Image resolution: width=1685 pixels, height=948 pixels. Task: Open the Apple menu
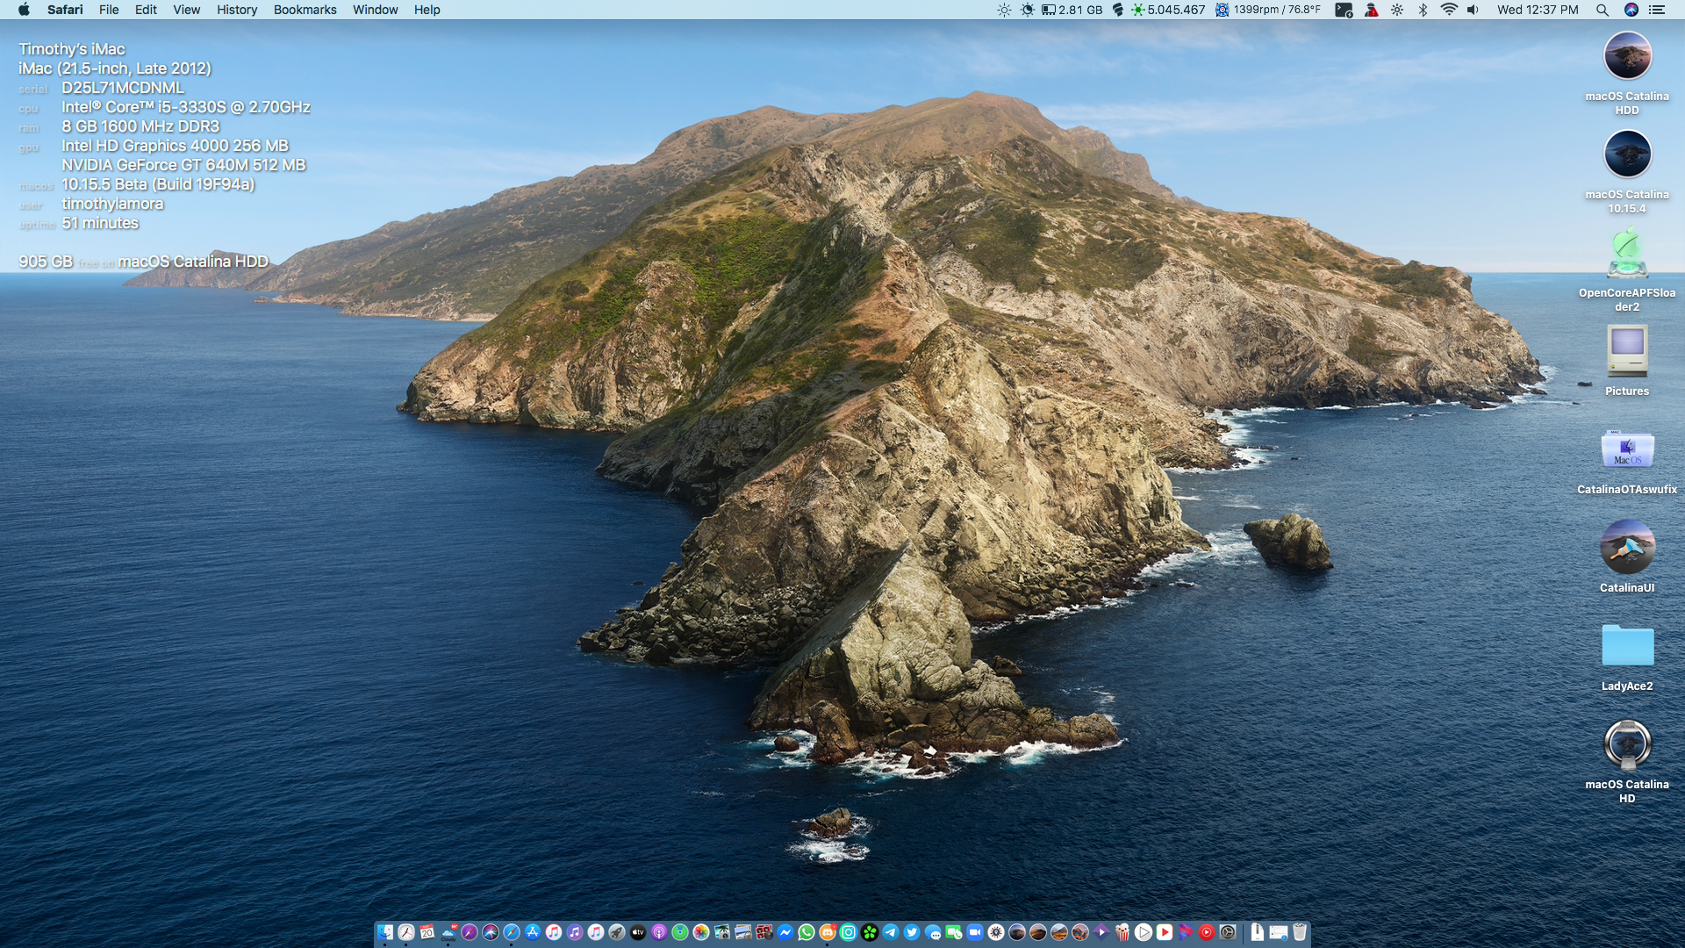point(24,10)
